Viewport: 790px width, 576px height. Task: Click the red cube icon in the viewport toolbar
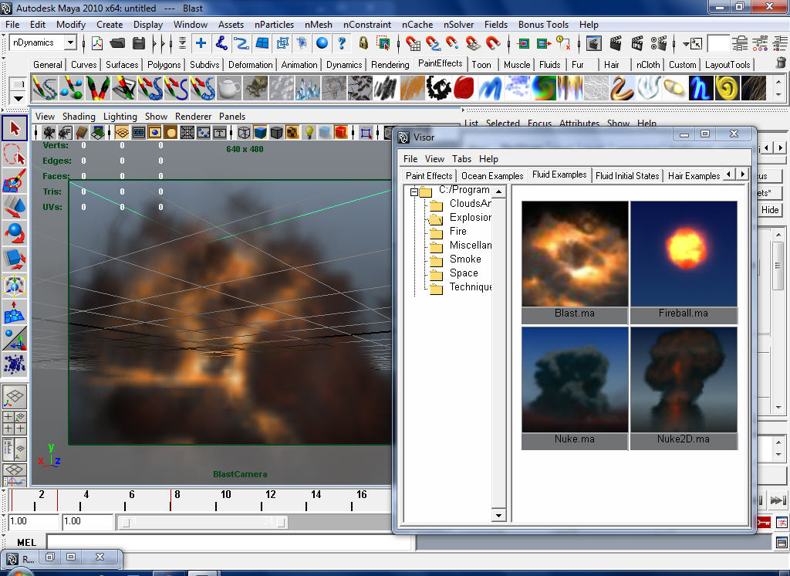tap(341, 133)
